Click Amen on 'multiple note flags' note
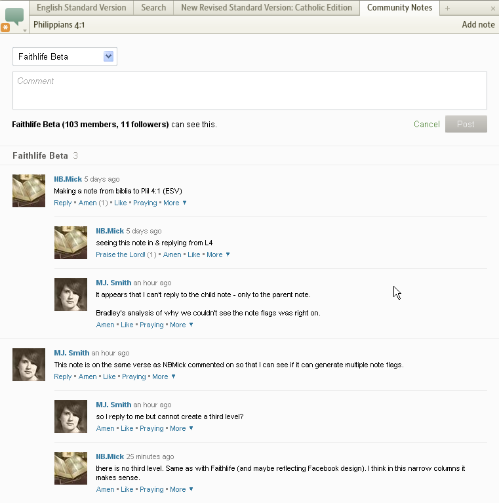This screenshot has width=499, height=503. tap(88, 376)
